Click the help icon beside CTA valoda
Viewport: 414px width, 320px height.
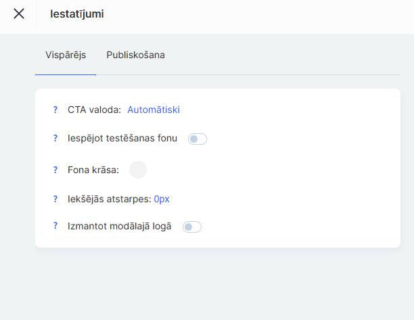[55, 110]
